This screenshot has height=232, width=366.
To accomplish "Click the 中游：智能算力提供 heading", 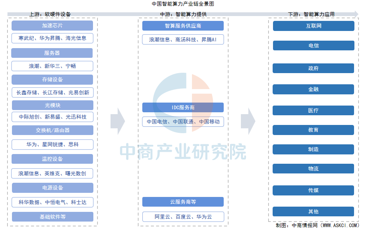I will point(183,14).
